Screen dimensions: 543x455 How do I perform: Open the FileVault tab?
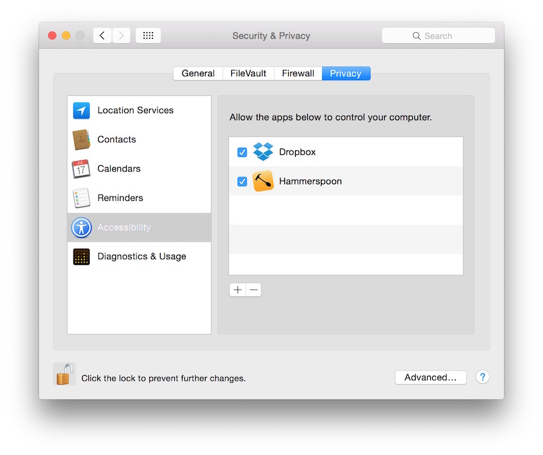pyautogui.click(x=248, y=74)
